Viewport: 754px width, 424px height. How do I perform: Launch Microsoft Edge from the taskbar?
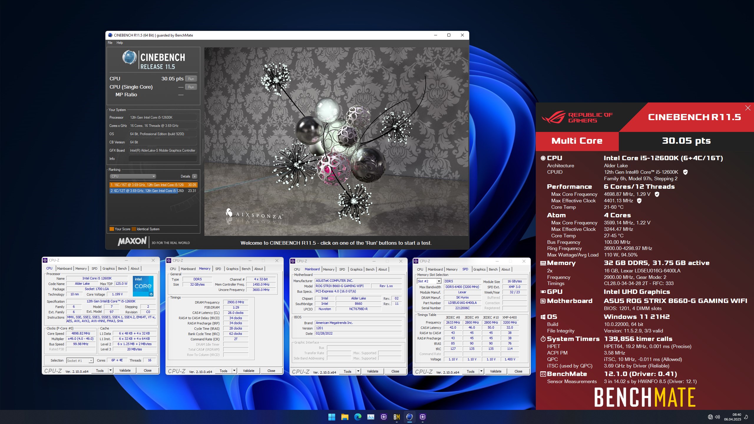click(x=358, y=417)
